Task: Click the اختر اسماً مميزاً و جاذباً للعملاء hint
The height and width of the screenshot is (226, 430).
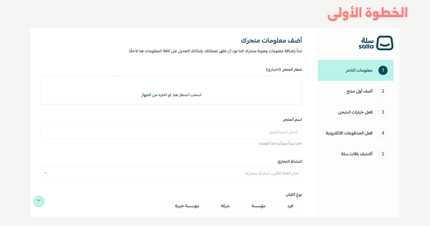Action: click(x=280, y=143)
